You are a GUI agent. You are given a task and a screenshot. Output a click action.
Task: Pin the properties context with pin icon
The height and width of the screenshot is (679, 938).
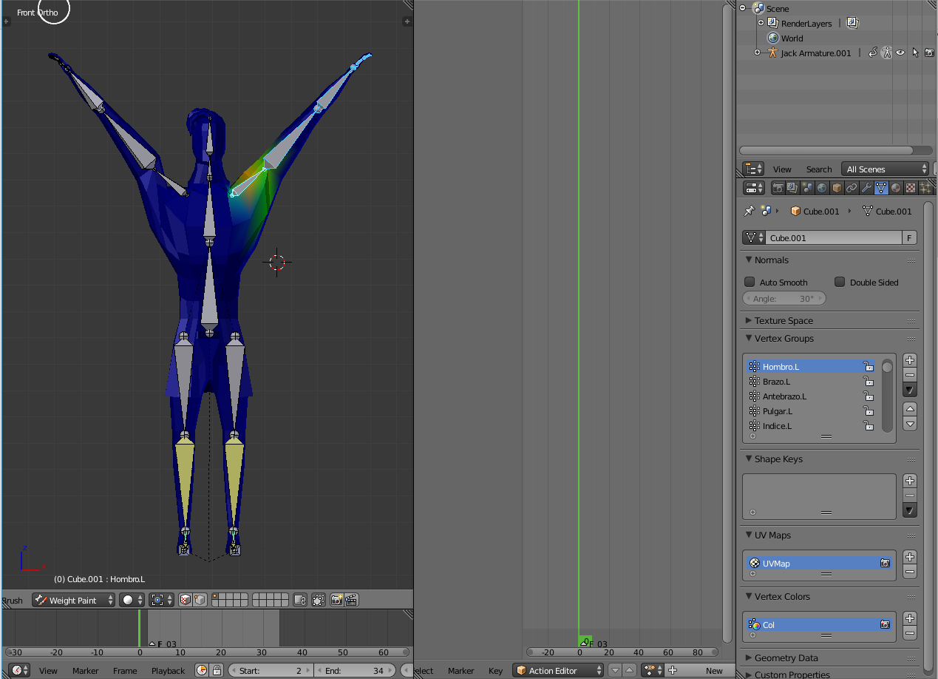pyautogui.click(x=749, y=212)
